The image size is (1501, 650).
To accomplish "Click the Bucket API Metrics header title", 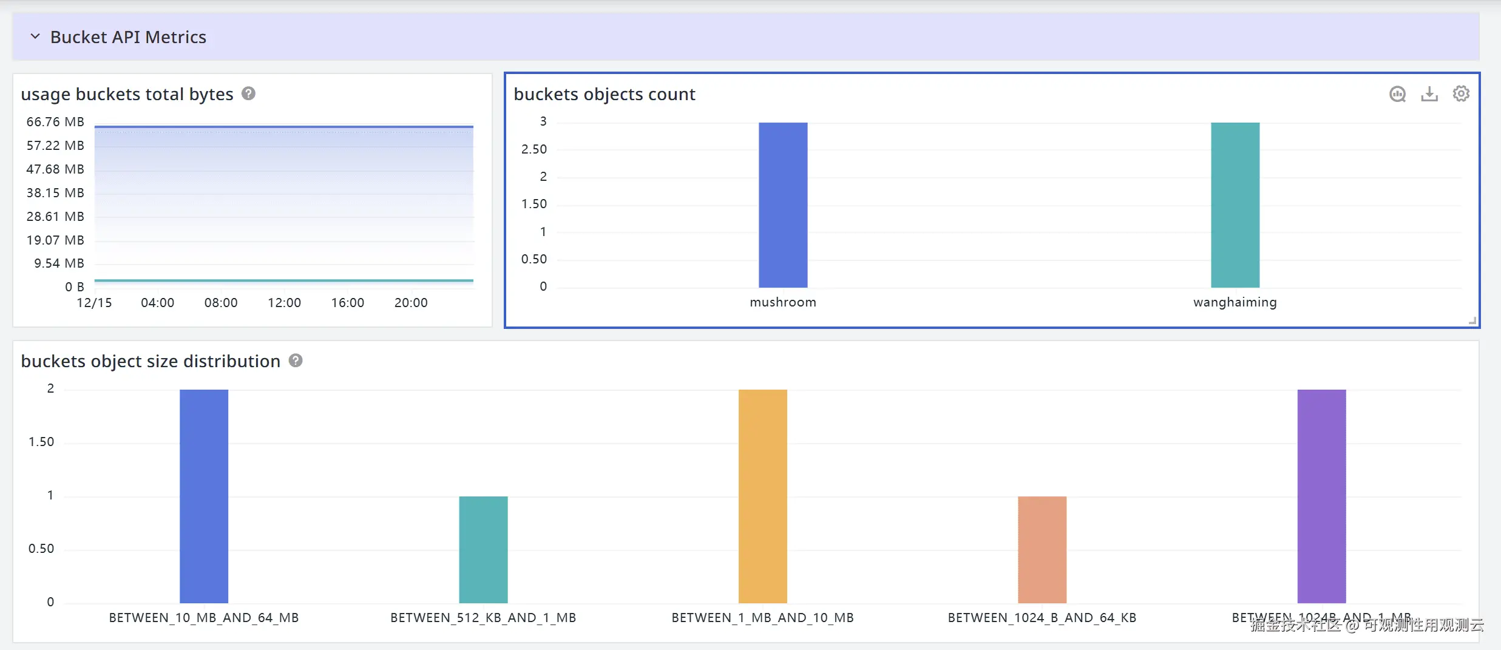I will point(128,37).
